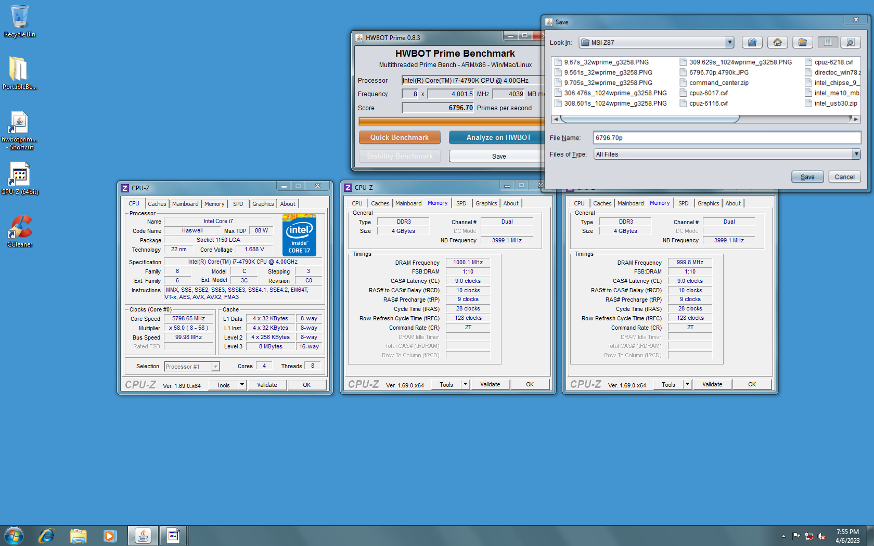
Task: Launch the hwbotprime shortcut icon
Action: click(19, 131)
